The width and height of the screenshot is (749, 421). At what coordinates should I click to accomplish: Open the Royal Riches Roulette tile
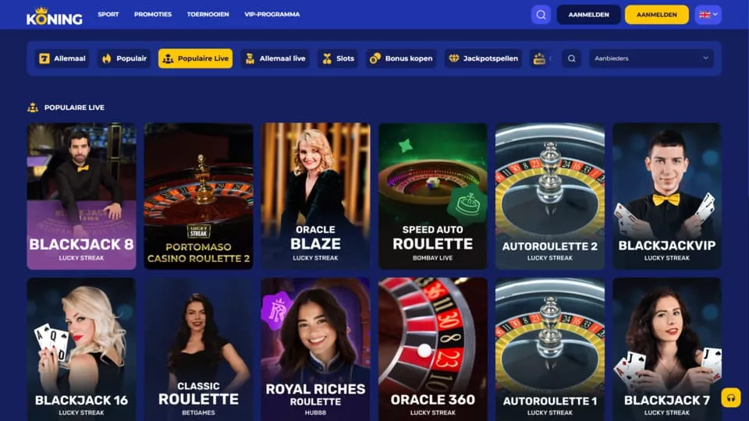coord(315,349)
